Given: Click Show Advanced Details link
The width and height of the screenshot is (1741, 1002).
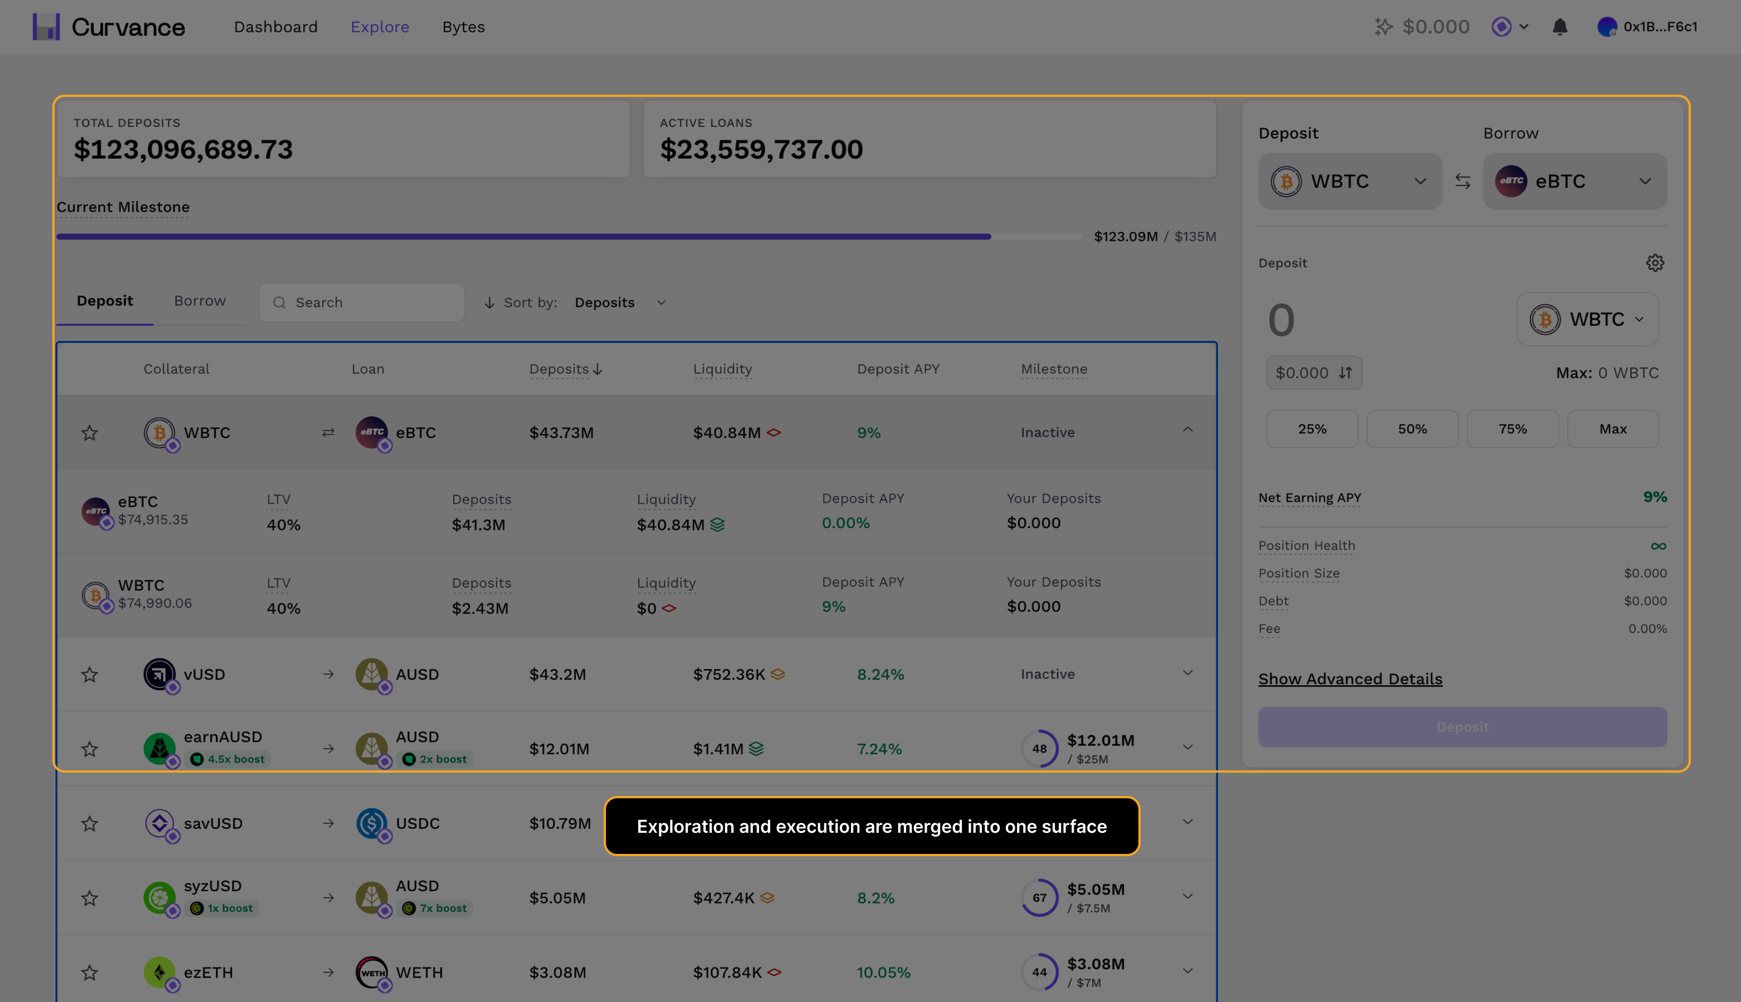Looking at the screenshot, I should (x=1350, y=679).
